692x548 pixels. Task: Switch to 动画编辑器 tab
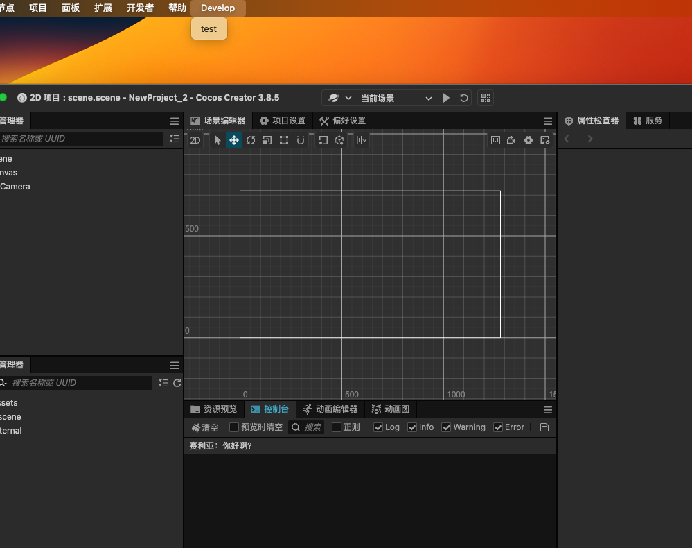330,409
